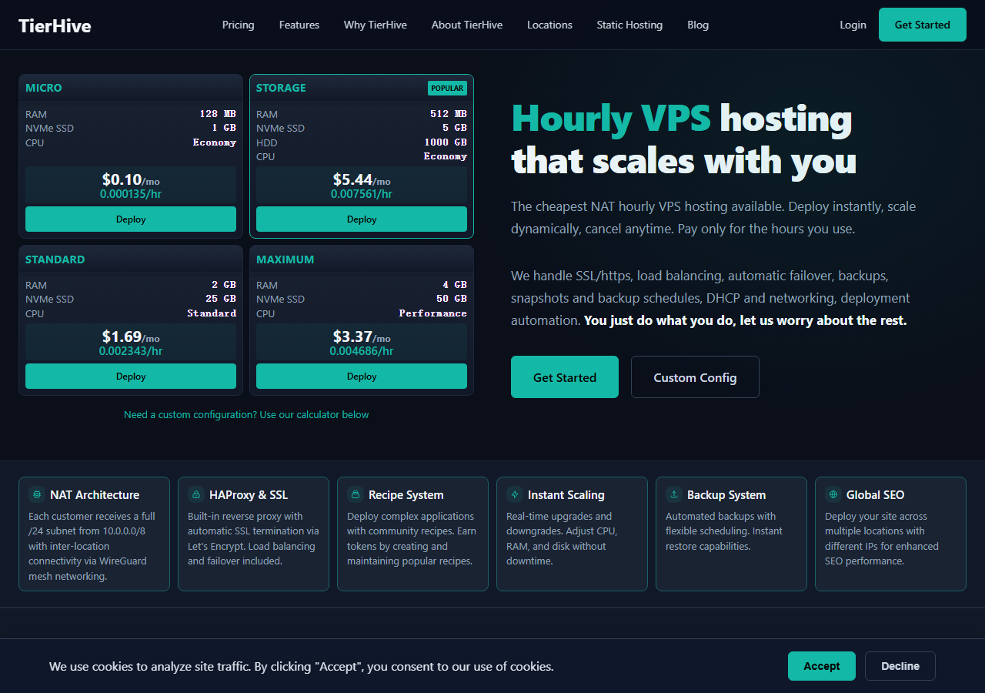Click the $0.10/mo price text
Screen dimensions: 985x693
(x=131, y=179)
